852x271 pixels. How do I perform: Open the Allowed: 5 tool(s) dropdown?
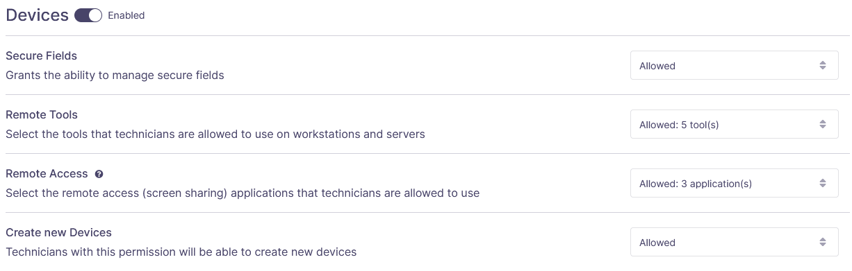[734, 124]
